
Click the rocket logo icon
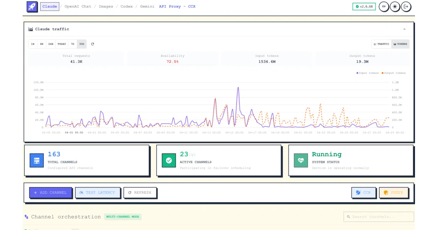coord(32,6)
